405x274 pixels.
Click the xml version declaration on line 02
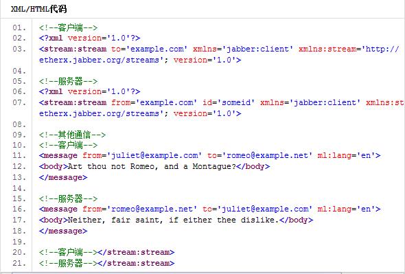pos(90,38)
